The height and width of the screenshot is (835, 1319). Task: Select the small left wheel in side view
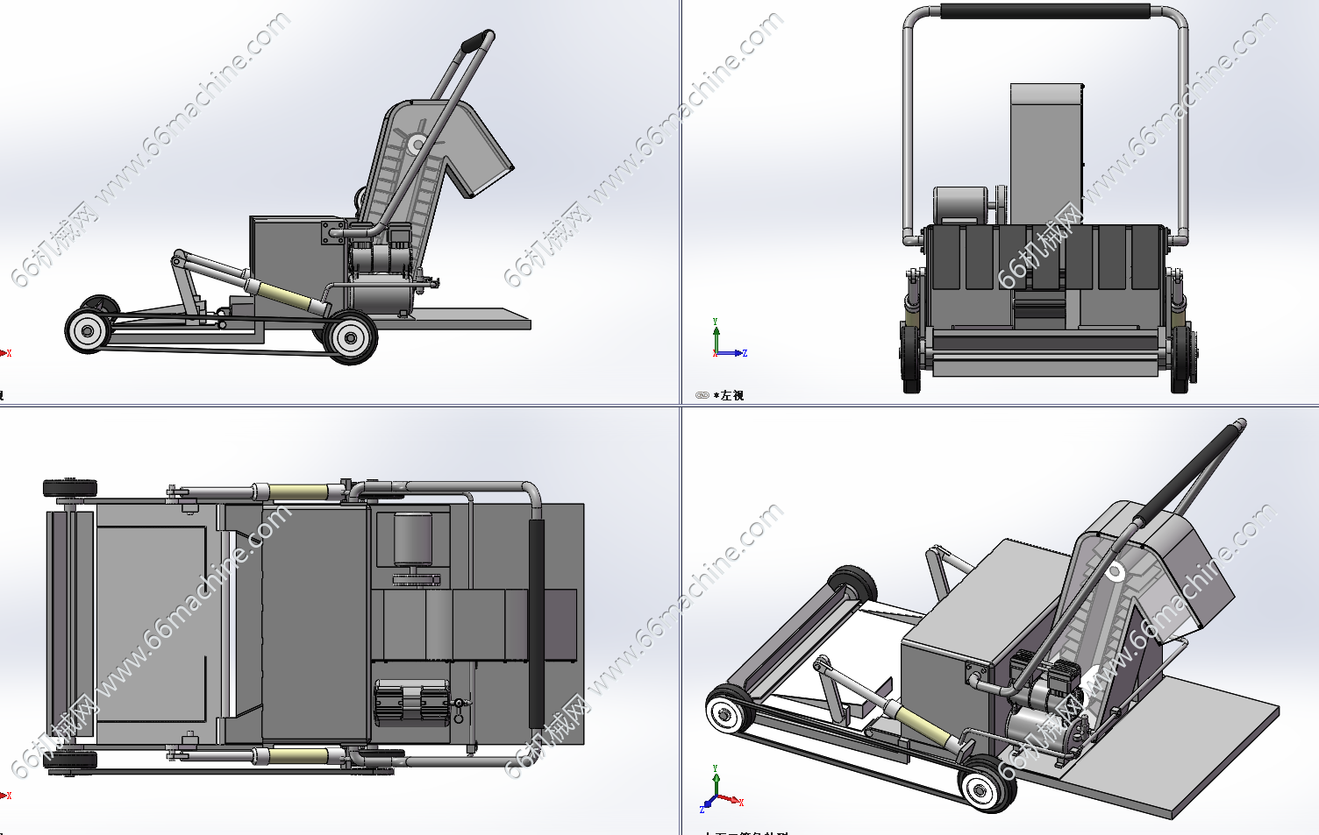88,330
